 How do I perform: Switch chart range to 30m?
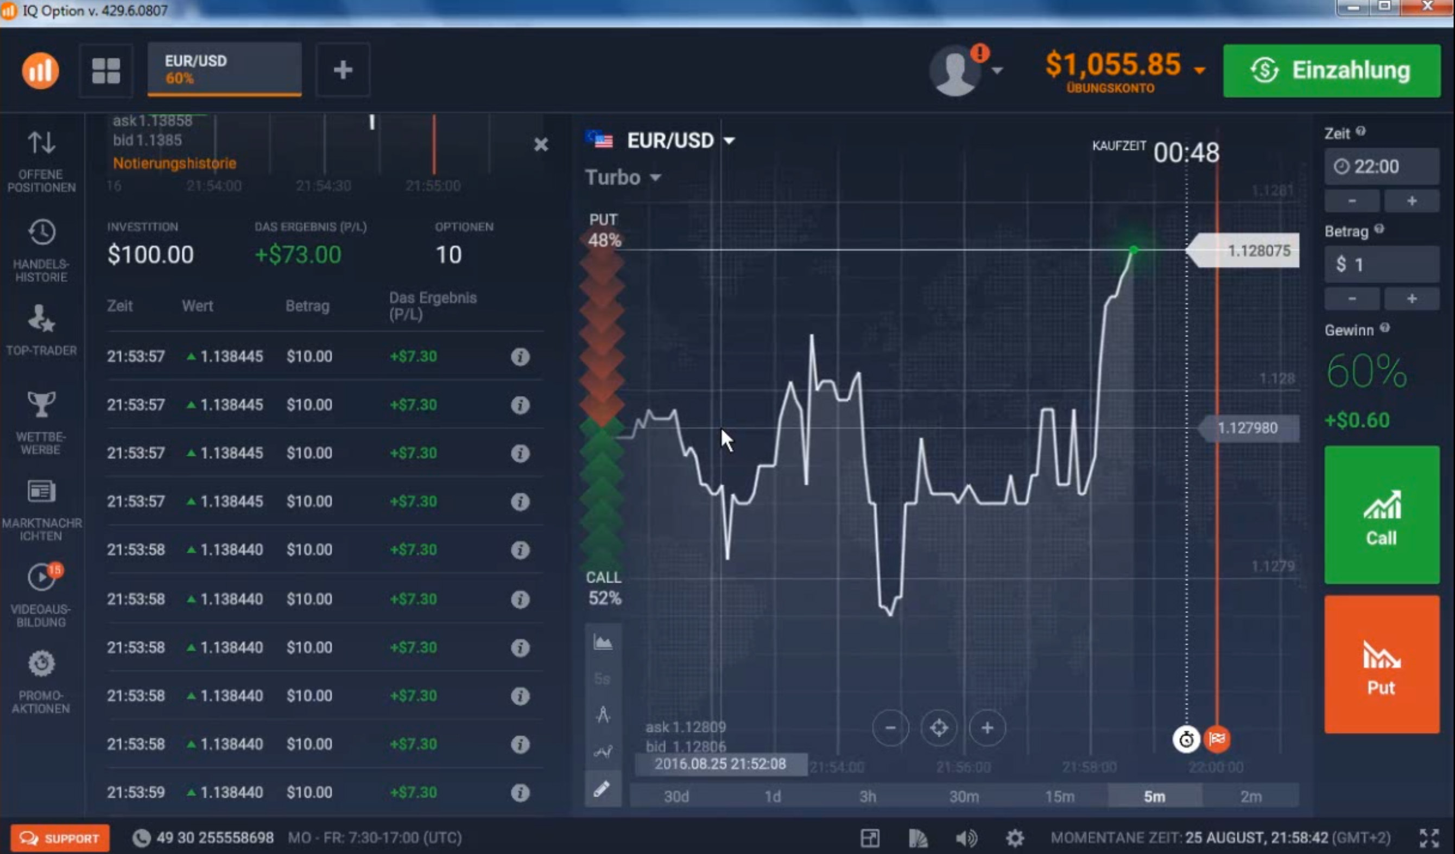[x=964, y=796]
